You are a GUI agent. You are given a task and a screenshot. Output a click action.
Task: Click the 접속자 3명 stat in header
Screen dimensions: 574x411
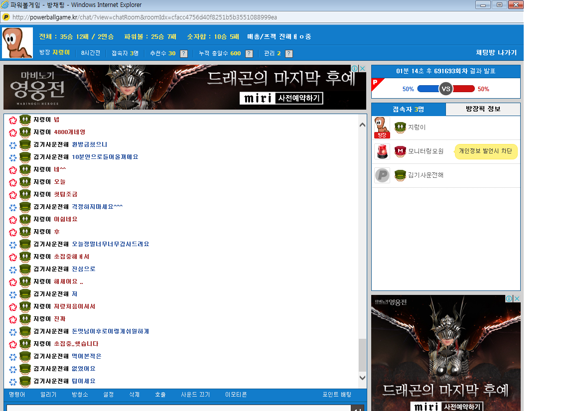(x=125, y=53)
